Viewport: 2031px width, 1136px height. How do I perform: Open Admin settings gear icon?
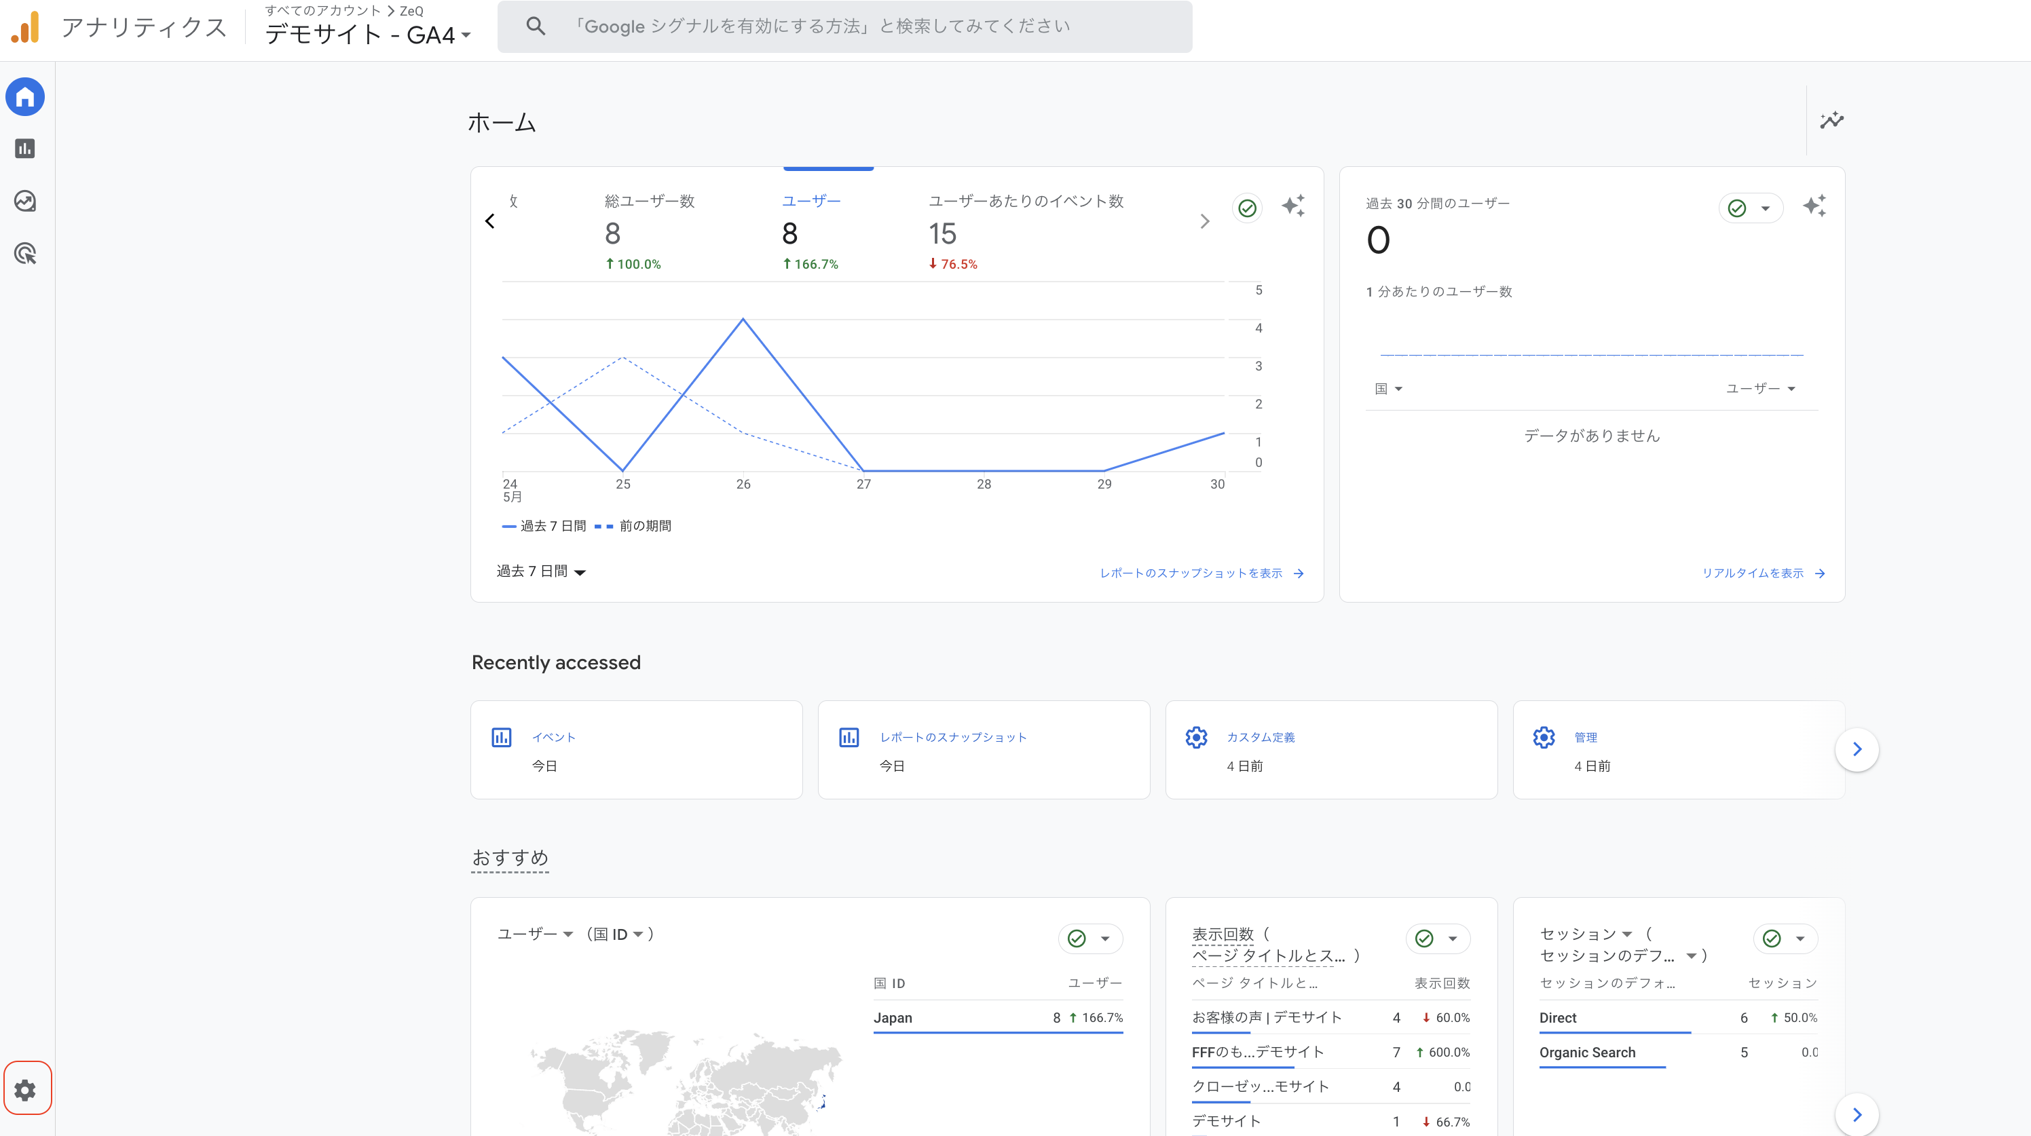26,1089
